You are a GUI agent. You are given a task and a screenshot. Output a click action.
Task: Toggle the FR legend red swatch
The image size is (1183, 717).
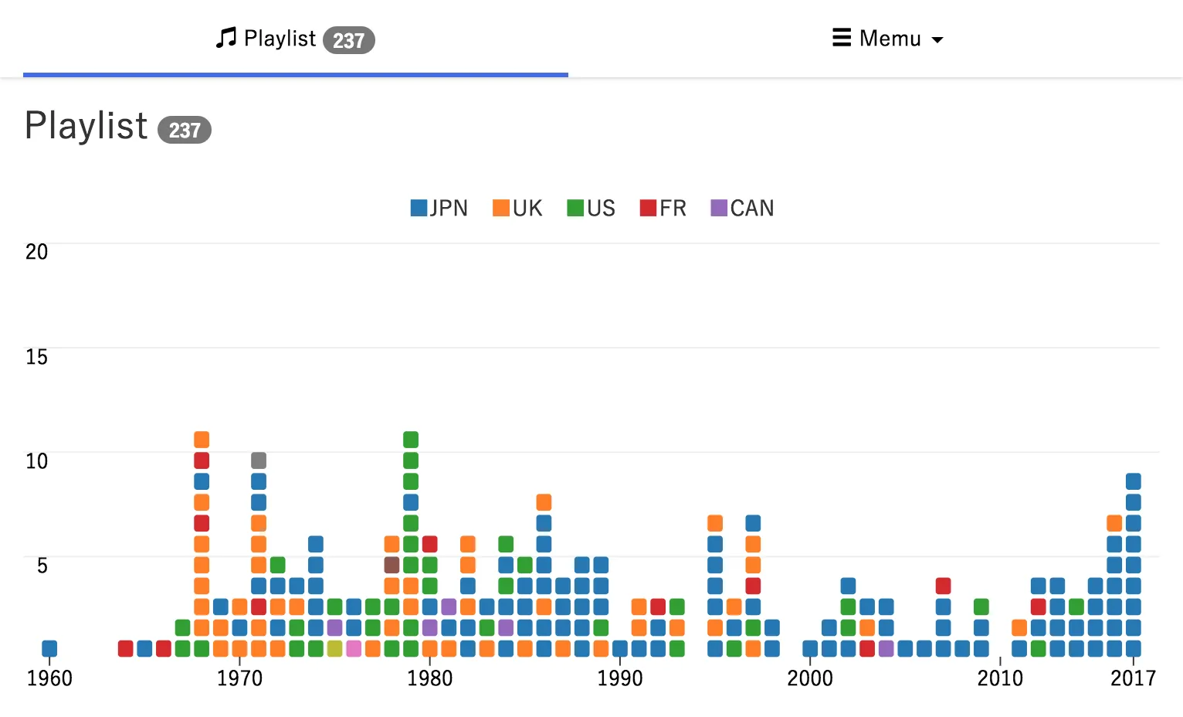pyautogui.click(x=648, y=208)
